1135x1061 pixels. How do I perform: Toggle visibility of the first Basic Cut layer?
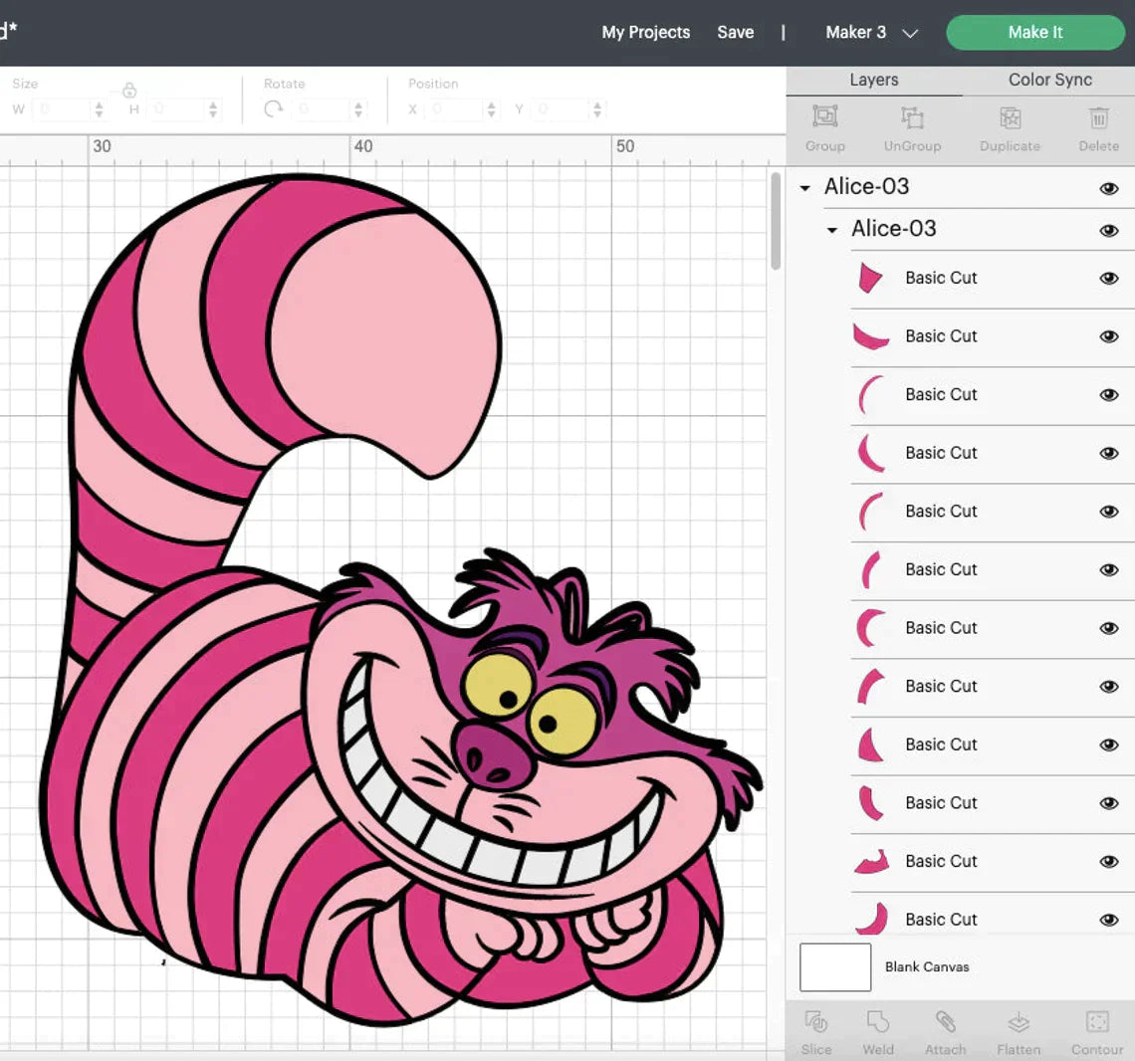[x=1108, y=279]
